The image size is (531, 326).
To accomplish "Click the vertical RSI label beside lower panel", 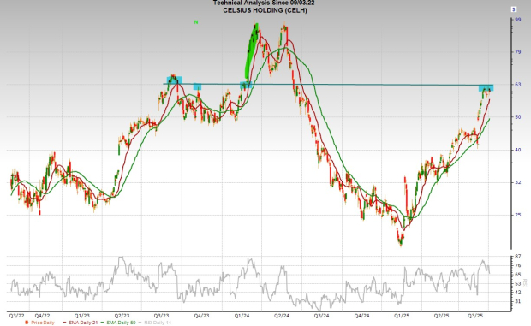I will 525,283.
